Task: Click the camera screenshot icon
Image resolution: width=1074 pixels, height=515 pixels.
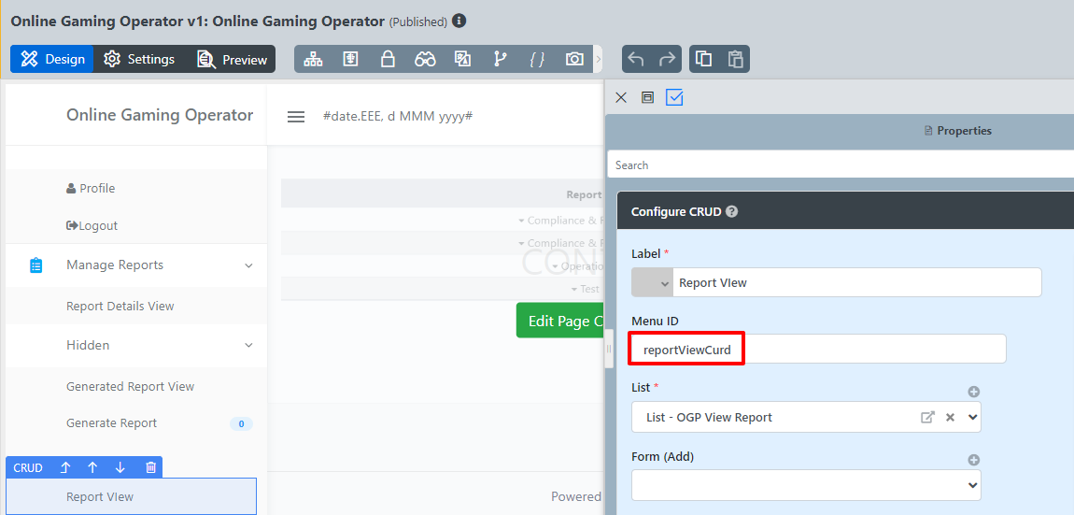Action: tap(574, 60)
